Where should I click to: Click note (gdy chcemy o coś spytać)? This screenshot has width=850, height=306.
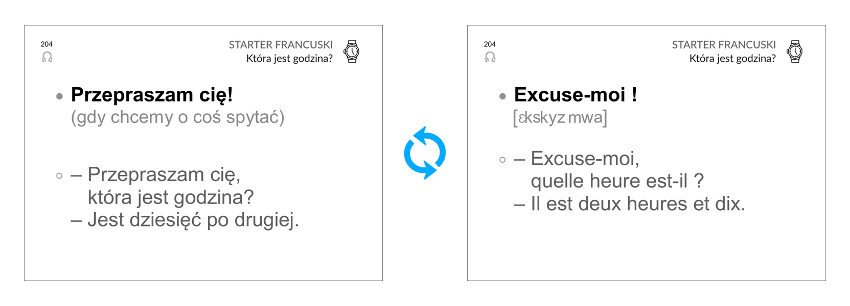(x=177, y=117)
